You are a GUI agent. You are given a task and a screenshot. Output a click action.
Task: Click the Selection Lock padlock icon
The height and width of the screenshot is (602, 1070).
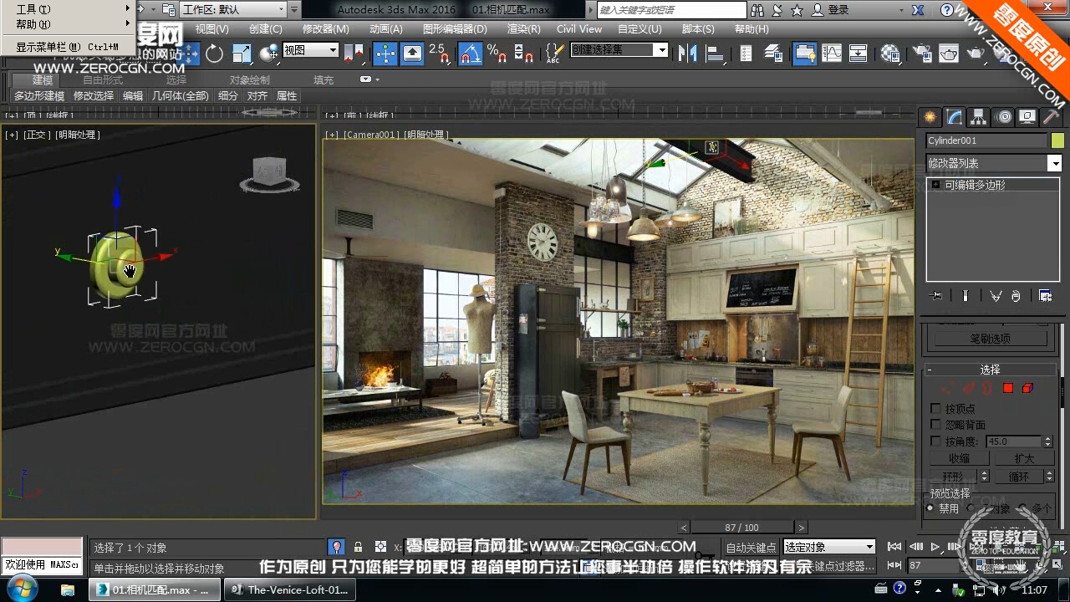click(x=358, y=547)
